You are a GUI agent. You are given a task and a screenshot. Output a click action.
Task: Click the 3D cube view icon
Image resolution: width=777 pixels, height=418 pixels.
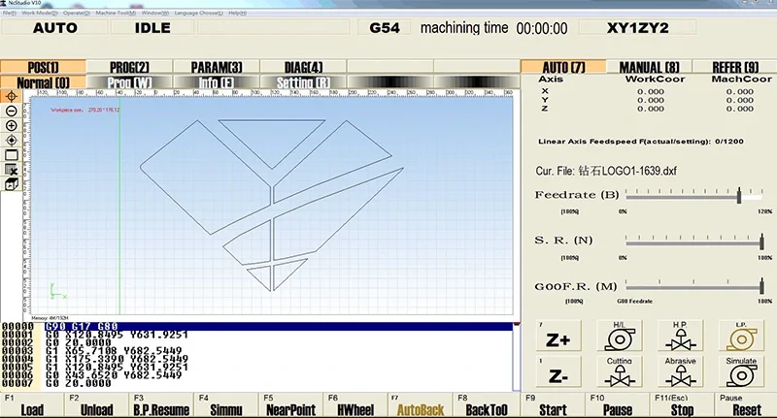point(11,184)
